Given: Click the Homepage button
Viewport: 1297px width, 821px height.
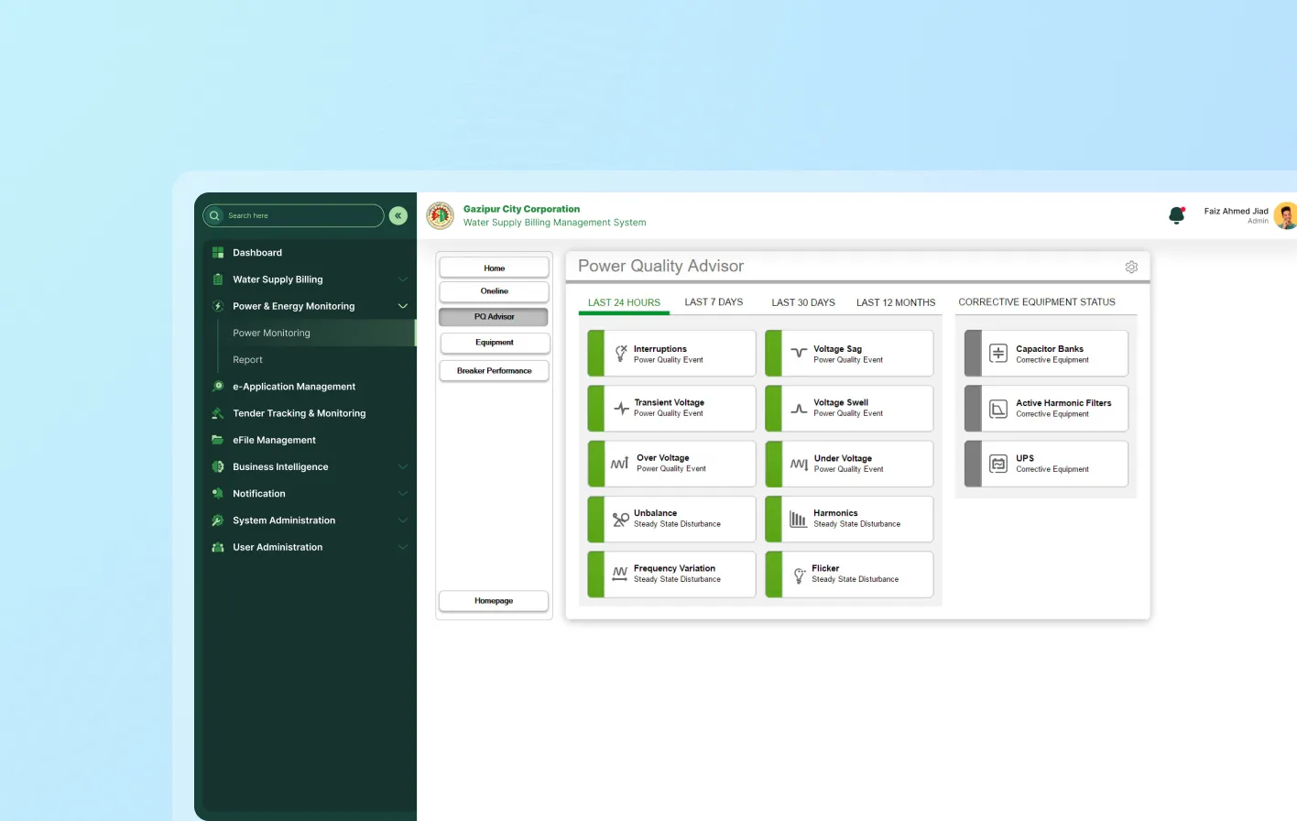Looking at the screenshot, I should tap(494, 601).
